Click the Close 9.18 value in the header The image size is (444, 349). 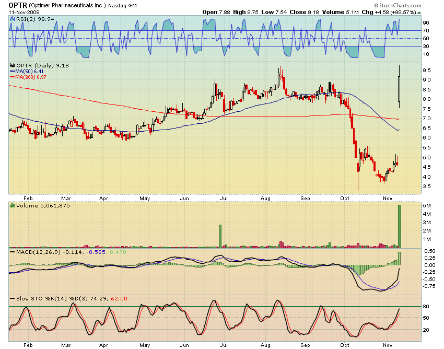coord(304,13)
